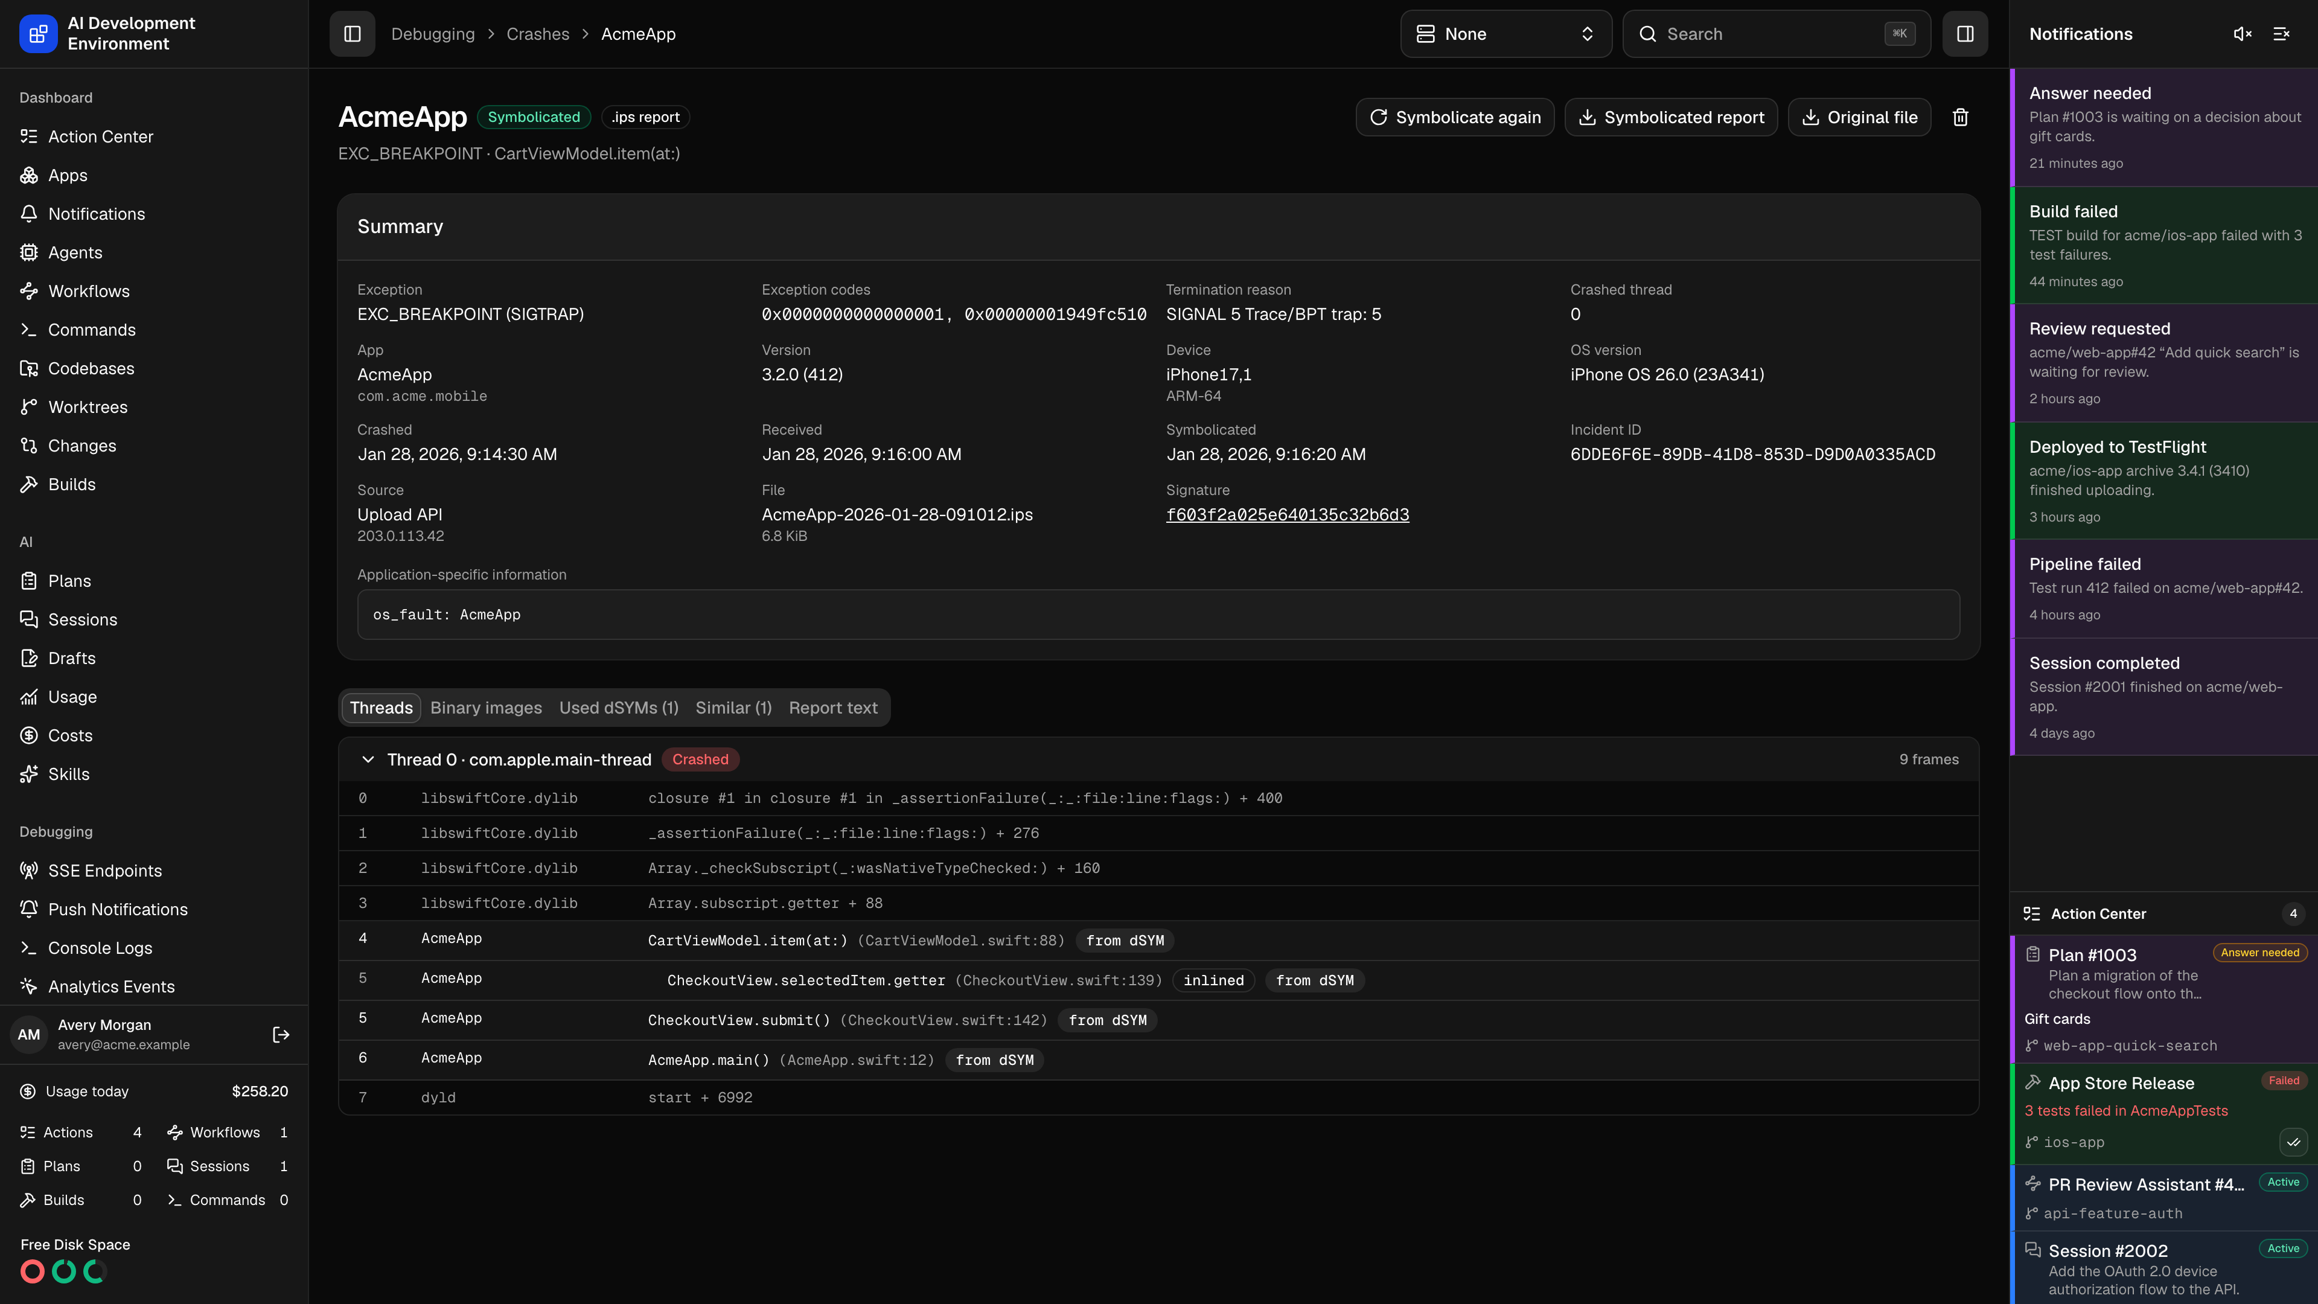Image resolution: width=2318 pixels, height=1304 pixels.
Task: Open Plan #1003 action card
Action: pos(2164,1000)
